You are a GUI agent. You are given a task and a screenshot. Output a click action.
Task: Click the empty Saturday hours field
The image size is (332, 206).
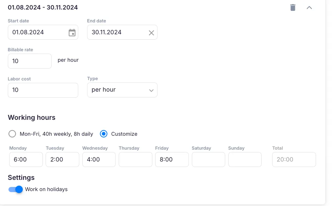pos(208,160)
